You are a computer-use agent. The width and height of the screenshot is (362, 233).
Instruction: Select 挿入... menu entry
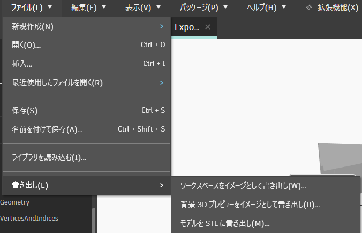coord(87,64)
